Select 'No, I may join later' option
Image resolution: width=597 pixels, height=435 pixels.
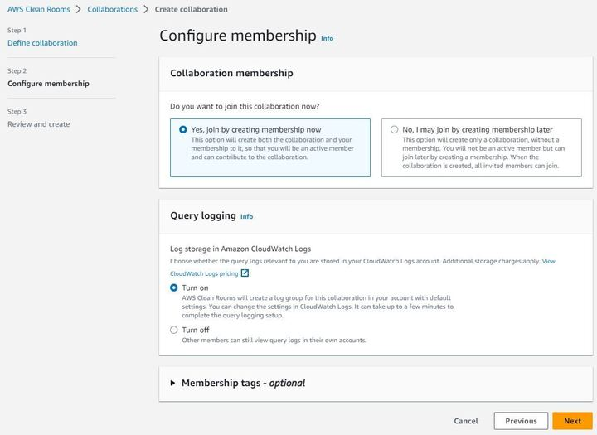(394, 130)
